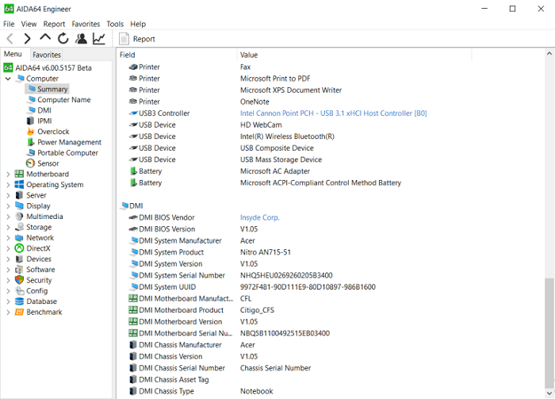Click the Report toolbar button
Screen dimensions: 555x399
click(137, 39)
